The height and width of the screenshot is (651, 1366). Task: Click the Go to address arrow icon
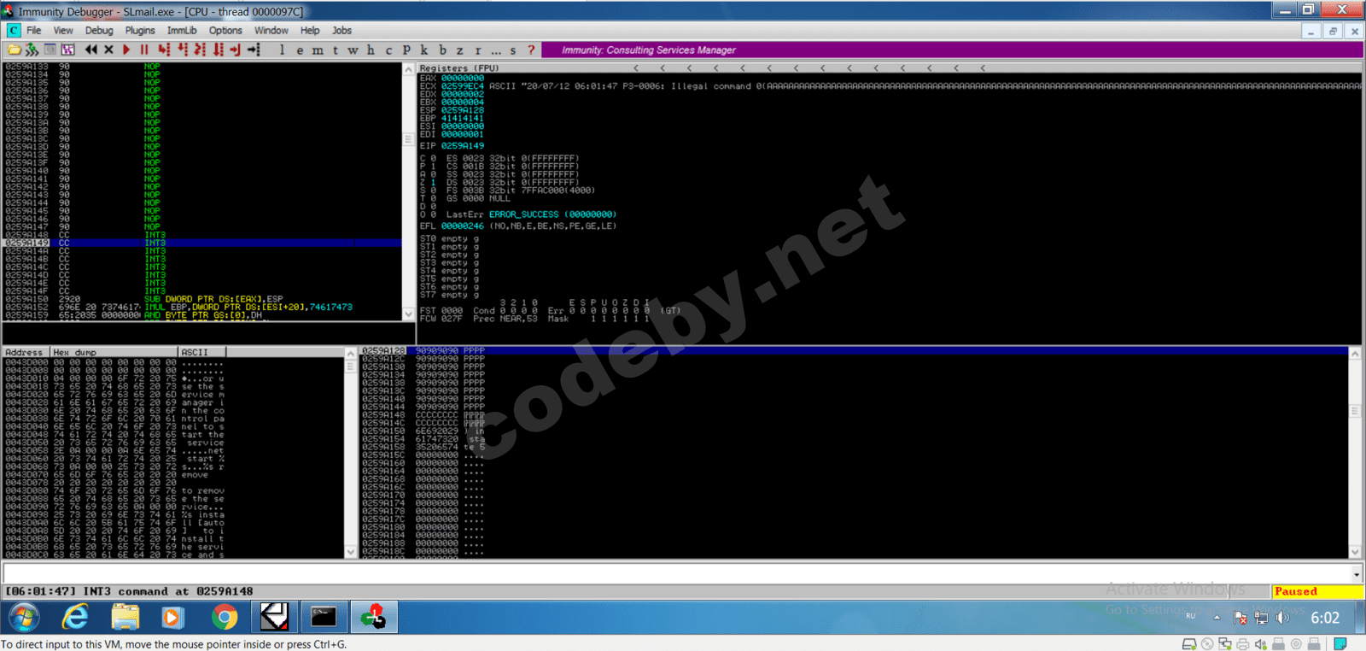point(254,50)
